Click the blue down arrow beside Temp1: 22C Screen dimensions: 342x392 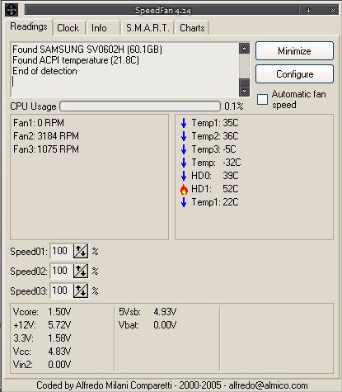click(184, 202)
